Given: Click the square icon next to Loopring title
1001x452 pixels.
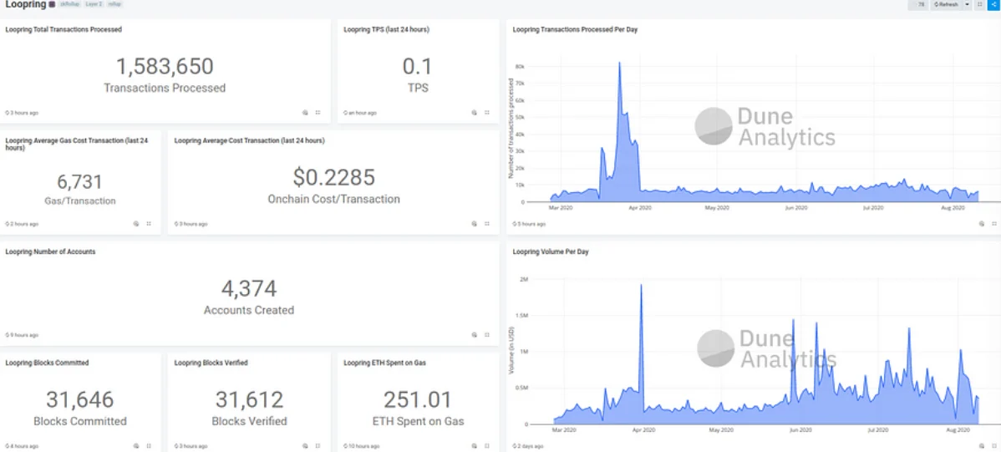Looking at the screenshot, I should pyautogui.click(x=52, y=4).
